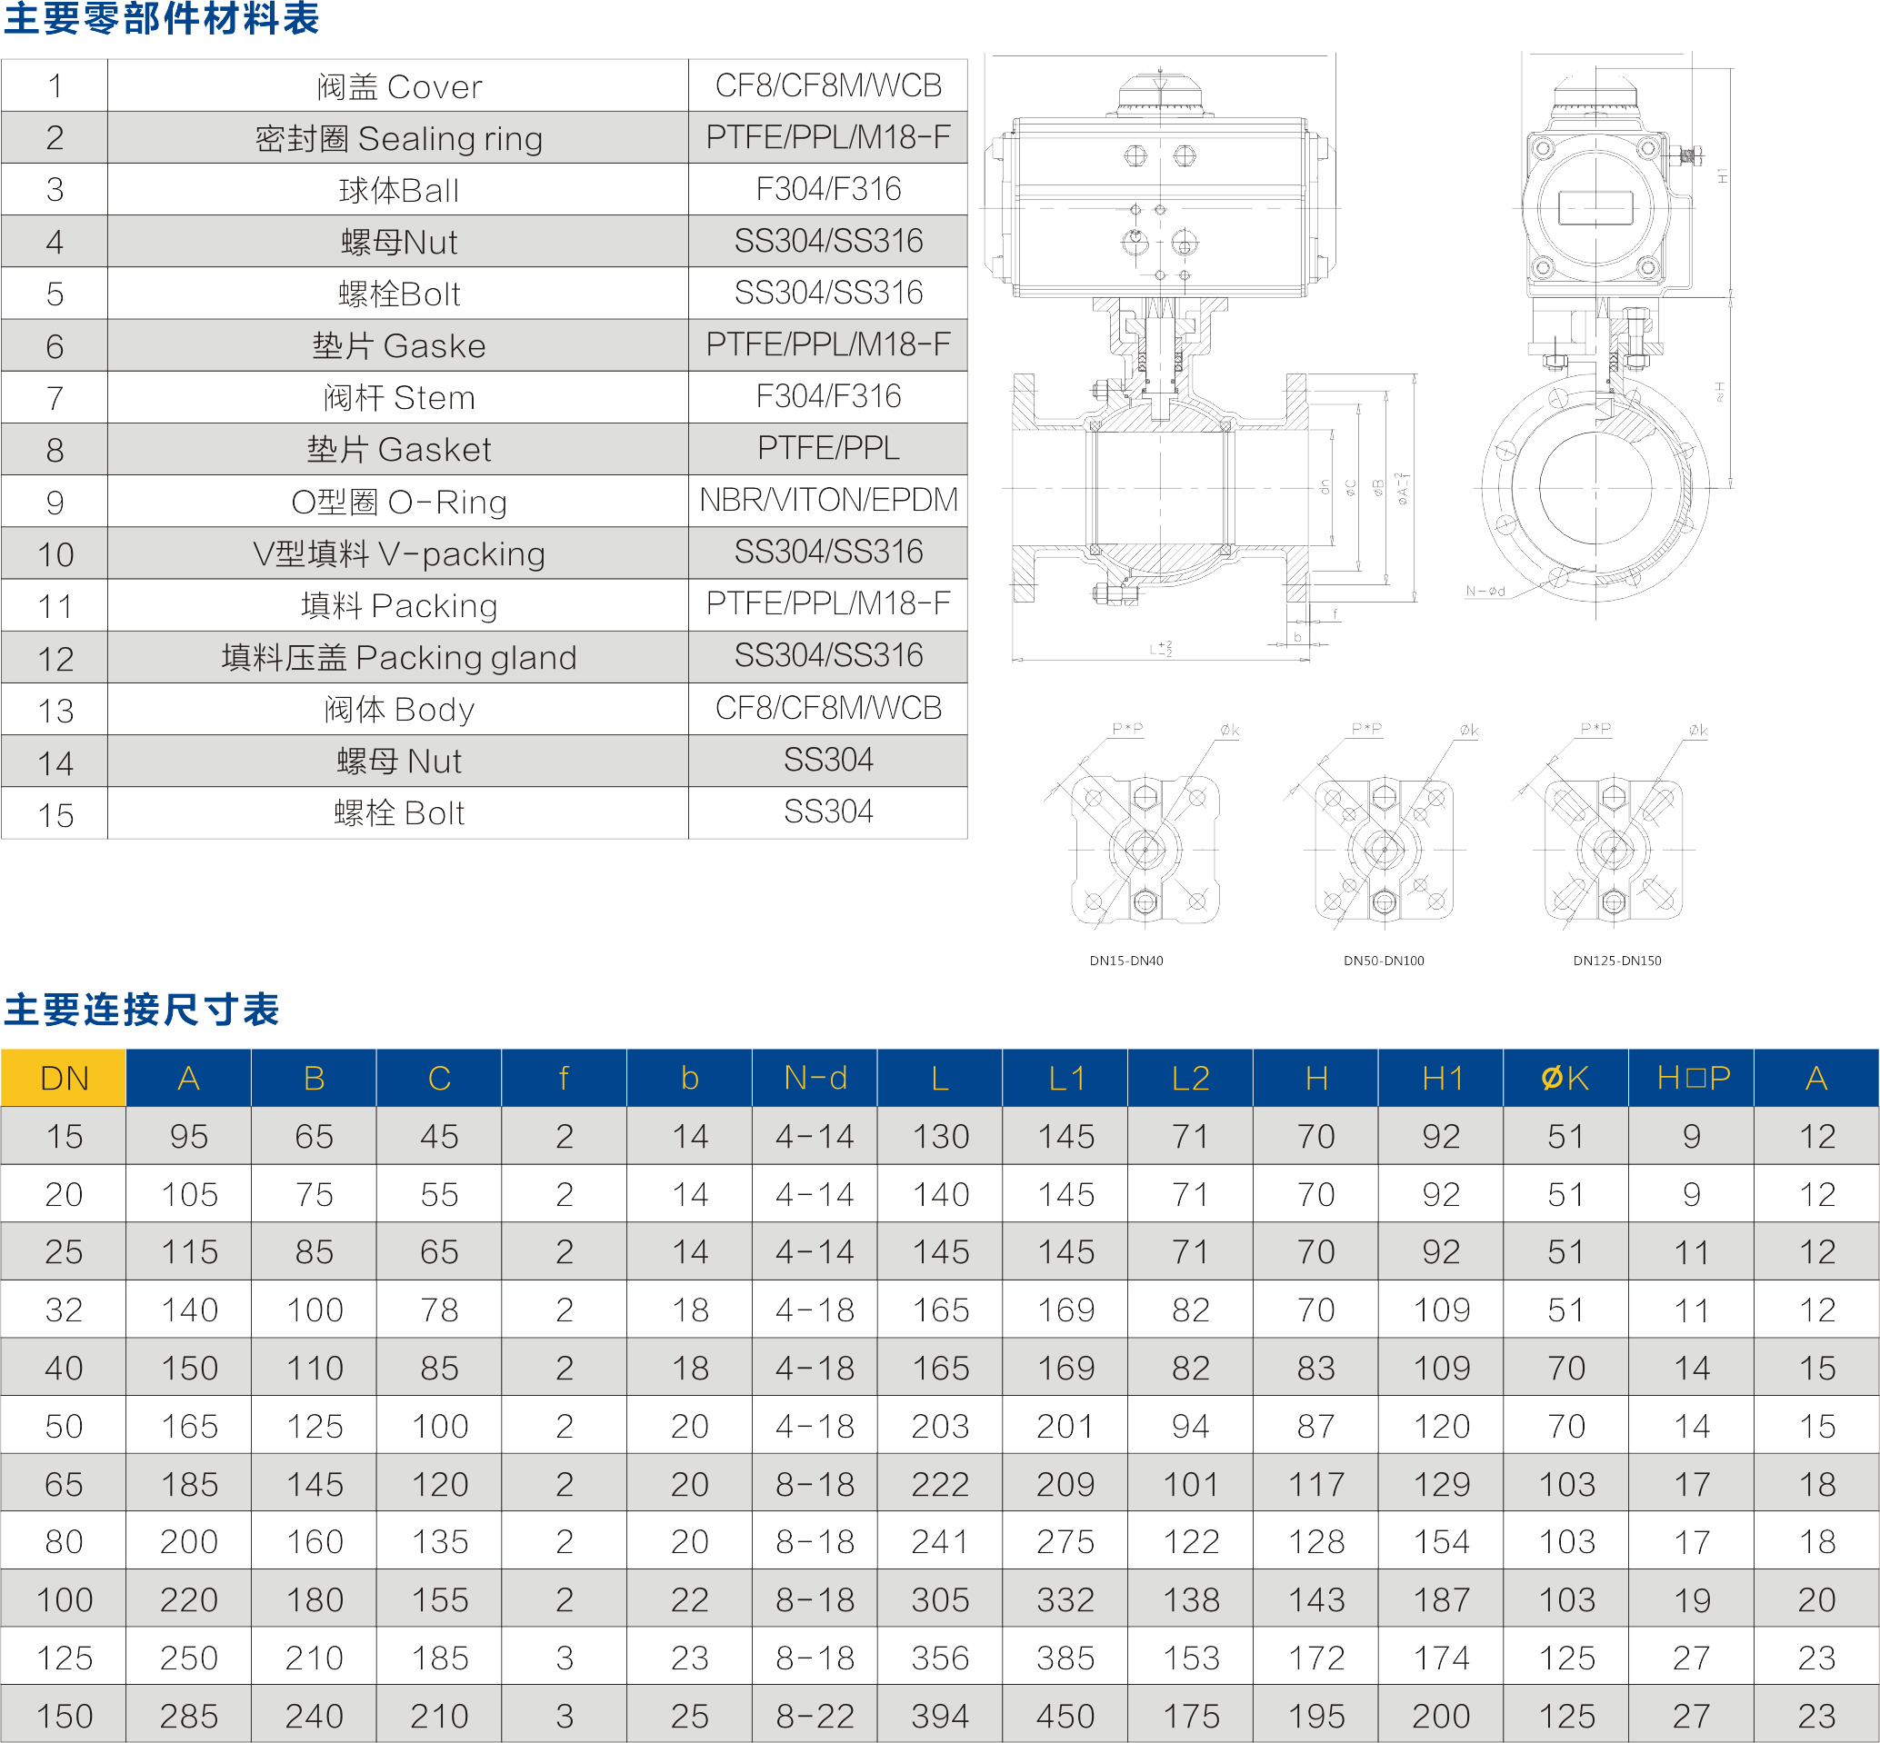Image resolution: width=1880 pixels, height=1743 pixels.
Task: Click the øK column header
Action: 1565,1078
